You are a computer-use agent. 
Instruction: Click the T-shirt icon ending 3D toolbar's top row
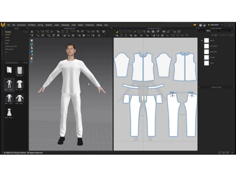tap(103, 32)
